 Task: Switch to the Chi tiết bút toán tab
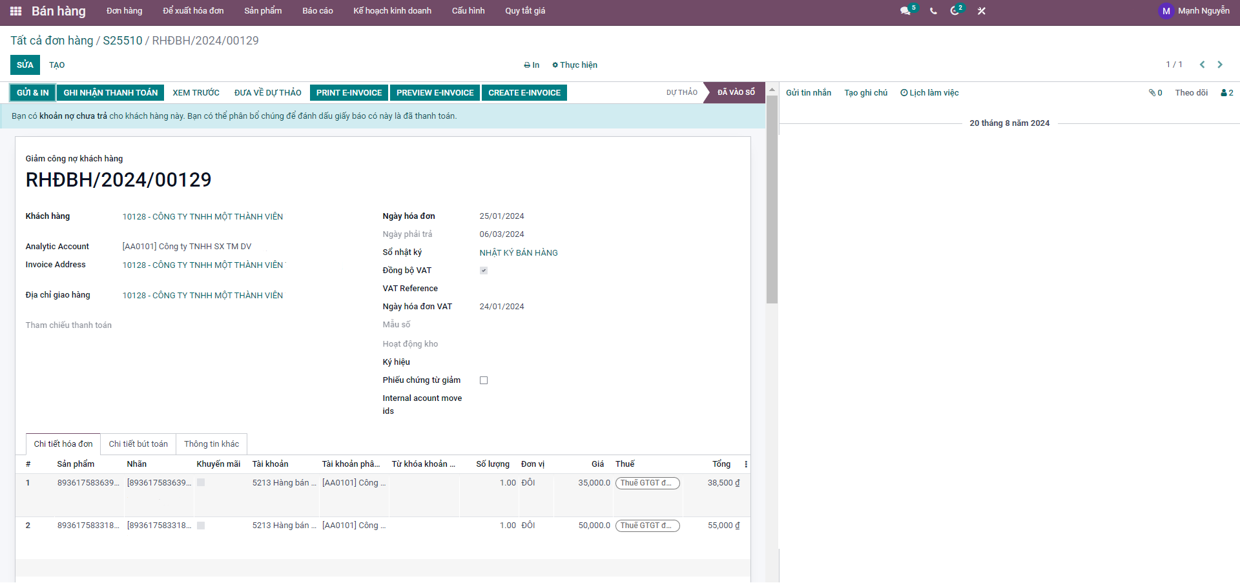(138, 444)
